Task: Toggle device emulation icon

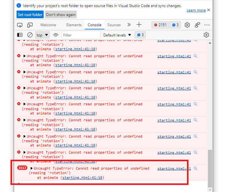Action: pos(30,25)
